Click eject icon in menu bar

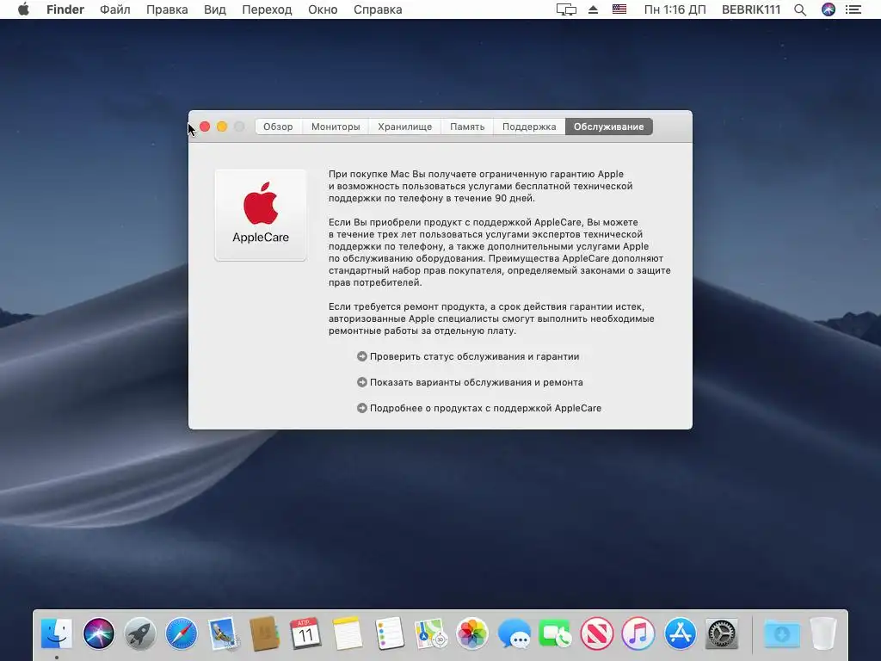pyautogui.click(x=593, y=9)
